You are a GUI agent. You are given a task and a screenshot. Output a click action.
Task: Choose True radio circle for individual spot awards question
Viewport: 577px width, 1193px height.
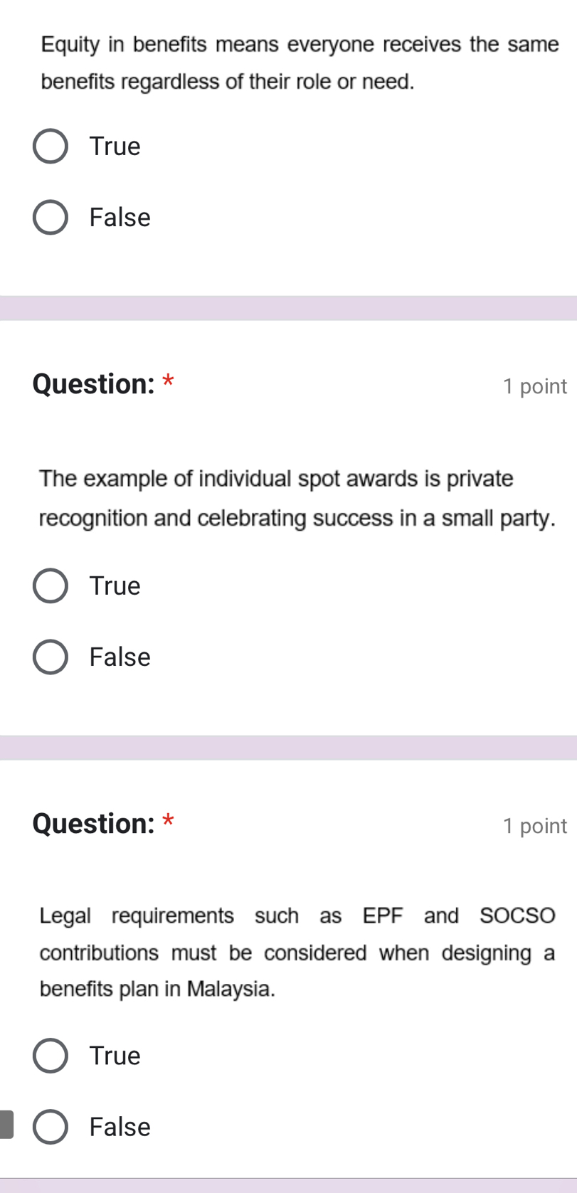coord(51,586)
